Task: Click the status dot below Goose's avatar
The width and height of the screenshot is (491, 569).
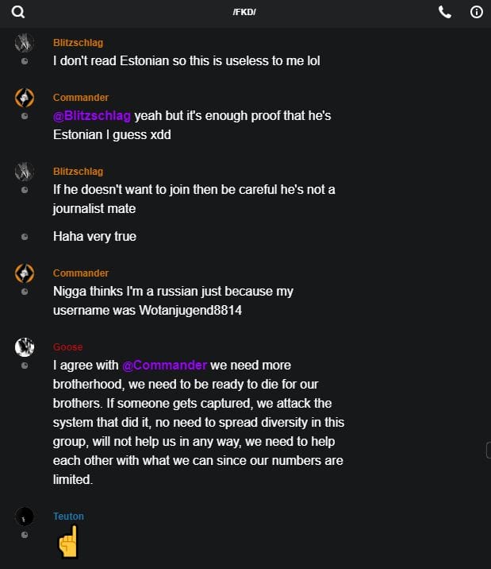Action: tap(25, 366)
